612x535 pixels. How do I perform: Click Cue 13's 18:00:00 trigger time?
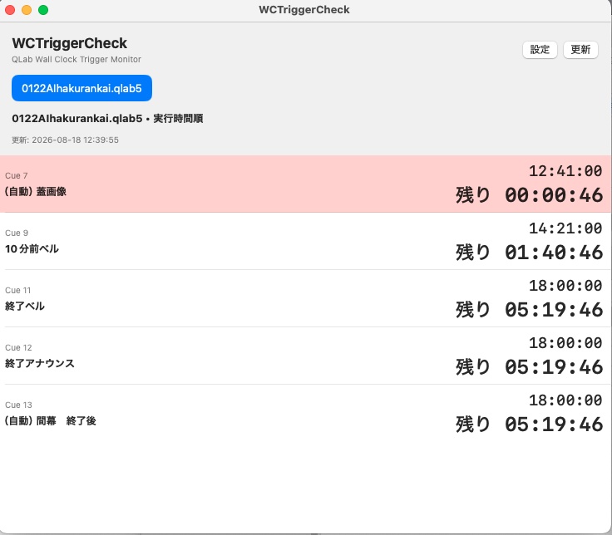[x=565, y=400]
